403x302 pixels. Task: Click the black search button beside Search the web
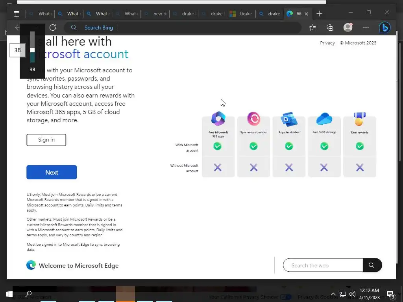[x=372, y=265]
